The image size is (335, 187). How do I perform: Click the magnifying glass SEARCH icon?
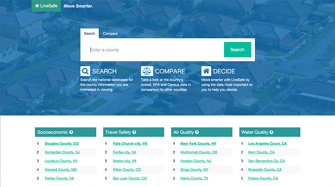pos(85,71)
